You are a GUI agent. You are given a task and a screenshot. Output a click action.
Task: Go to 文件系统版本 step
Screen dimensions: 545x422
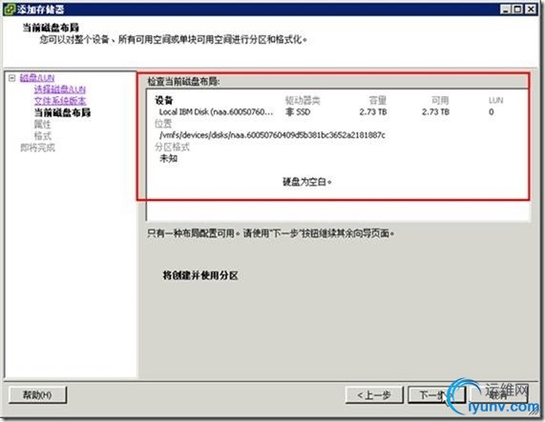click(x=60, y=101)
